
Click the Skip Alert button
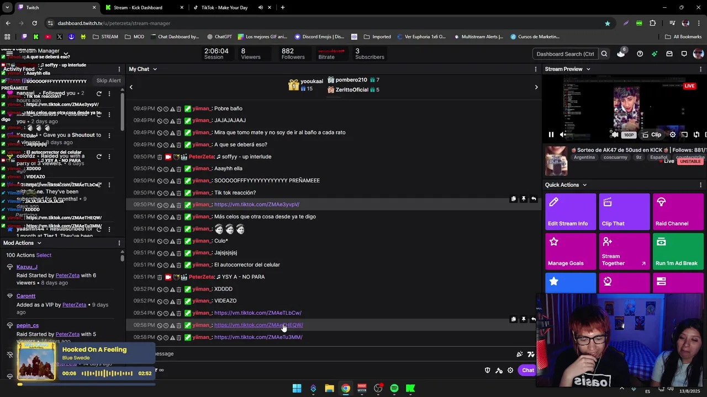pyautogui.click(x=108, y=81)
